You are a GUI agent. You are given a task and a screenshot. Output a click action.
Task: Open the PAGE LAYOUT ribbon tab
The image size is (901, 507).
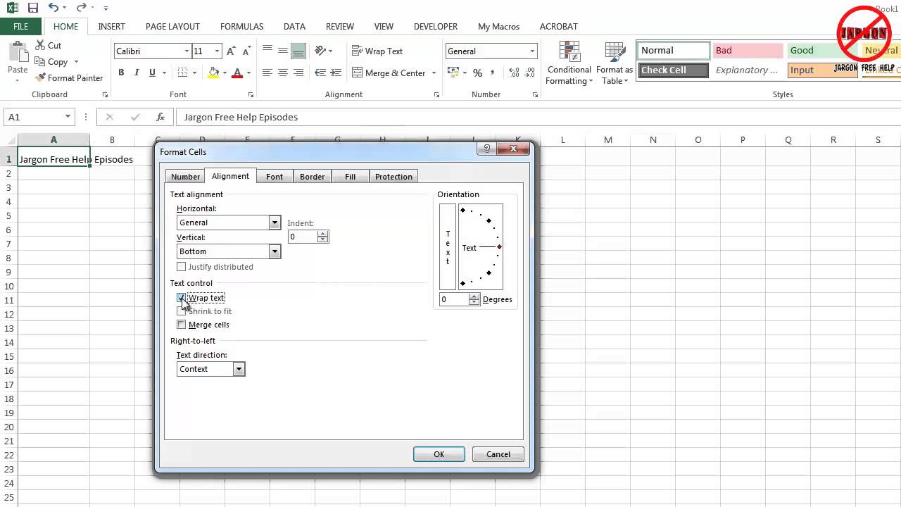[x=172, y=26]
